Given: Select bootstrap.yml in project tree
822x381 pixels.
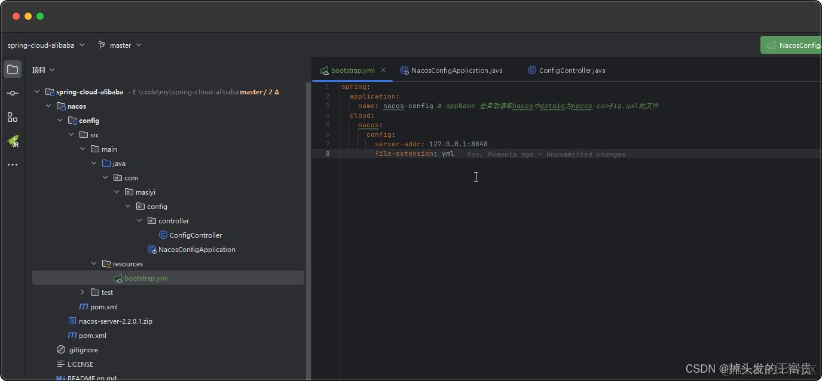Looking at the screenshot, I should click(146, 278).
